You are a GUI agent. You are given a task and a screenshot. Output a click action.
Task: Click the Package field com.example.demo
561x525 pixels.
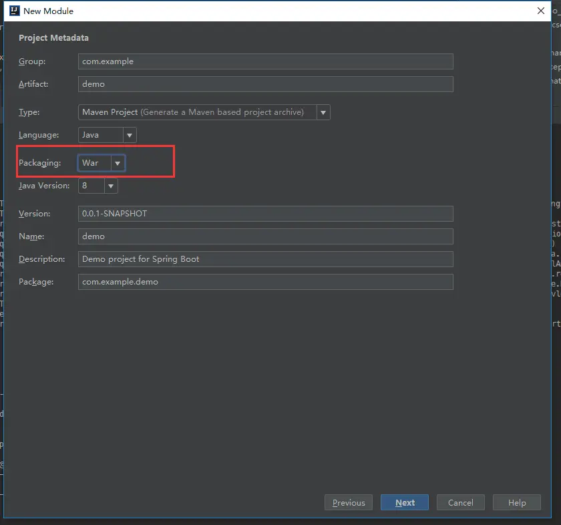pos(266,282)
